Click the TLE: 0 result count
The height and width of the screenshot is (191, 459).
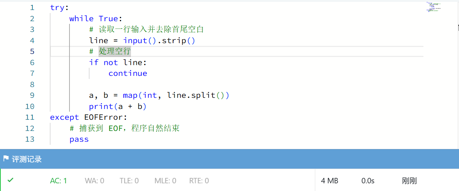(129, 181)
